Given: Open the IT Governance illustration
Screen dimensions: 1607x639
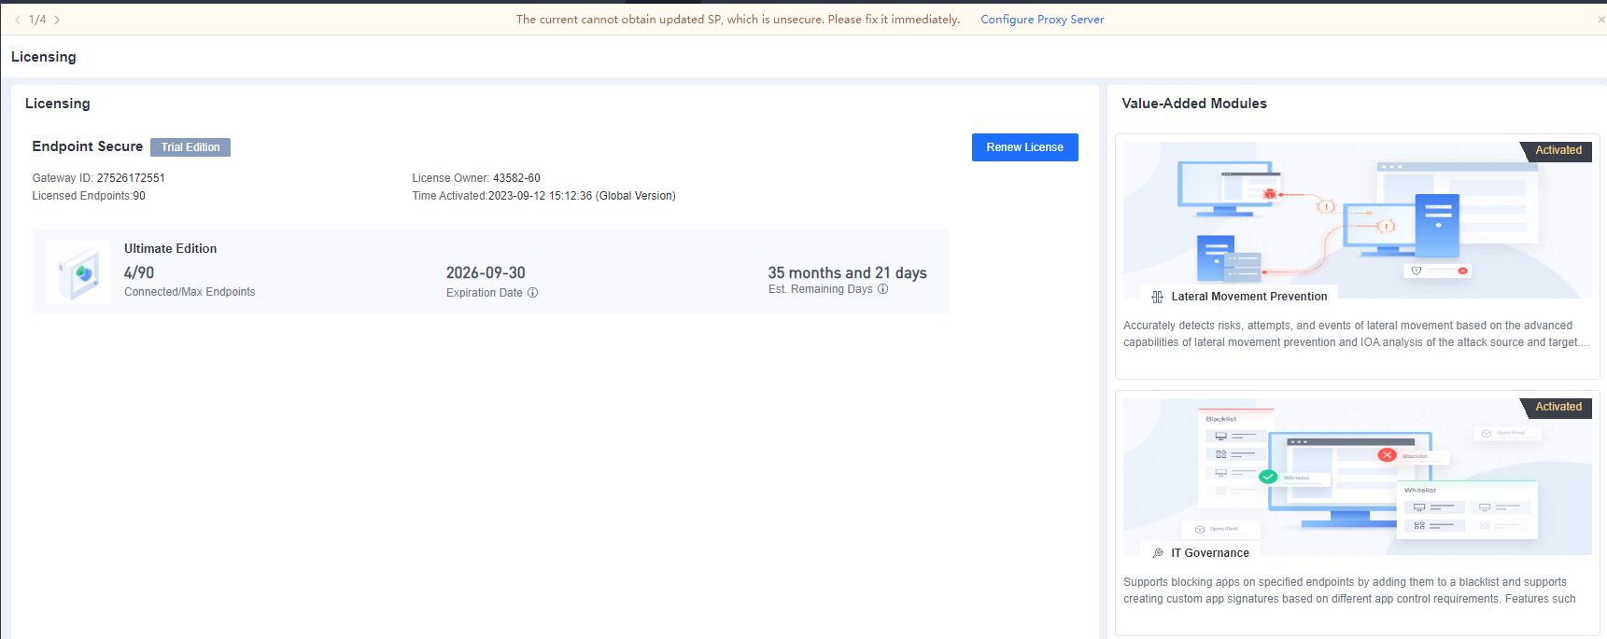Looking at the screenshot, I should click(1357, 476).
